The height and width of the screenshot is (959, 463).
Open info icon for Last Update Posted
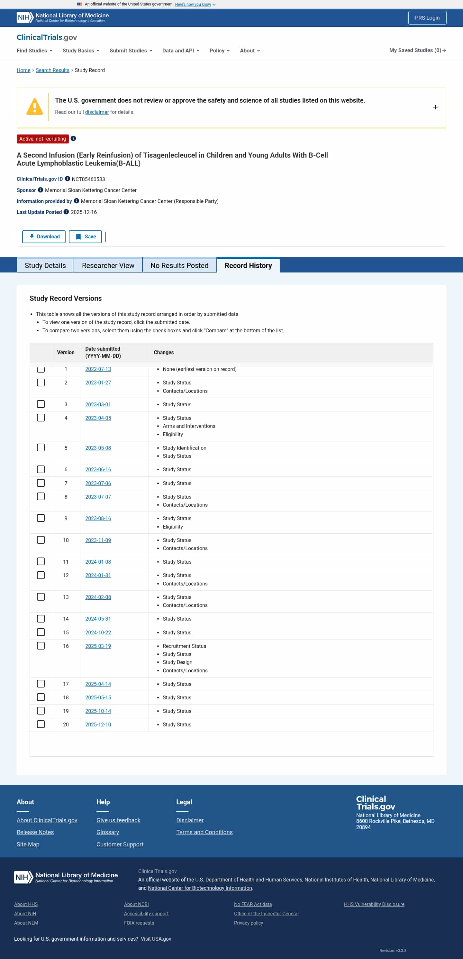66,212
